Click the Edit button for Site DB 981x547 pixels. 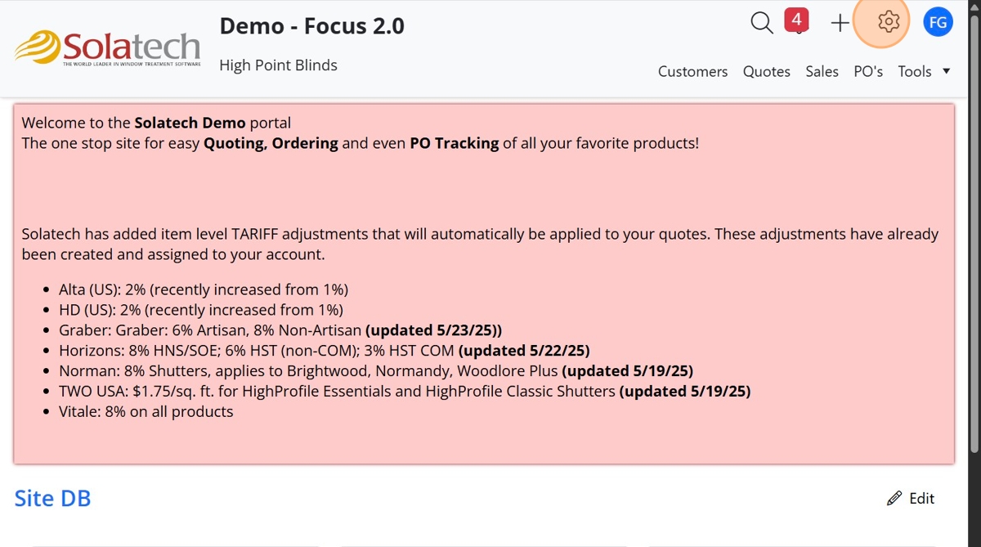click(911, 499)
